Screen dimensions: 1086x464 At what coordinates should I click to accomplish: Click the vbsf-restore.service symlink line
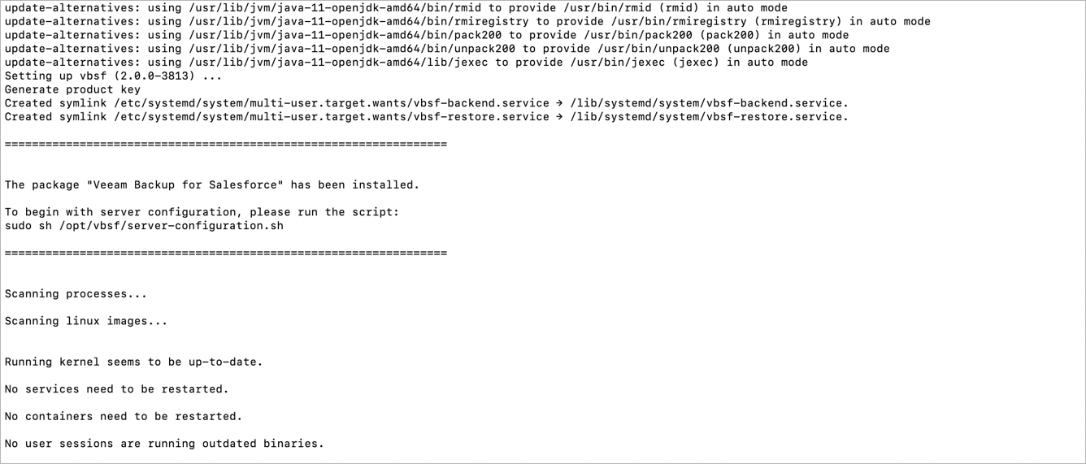427,117
